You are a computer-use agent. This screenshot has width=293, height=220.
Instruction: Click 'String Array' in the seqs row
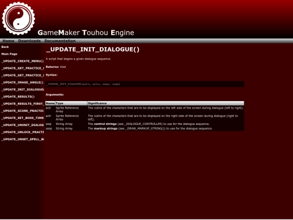[x=64, y=129]
